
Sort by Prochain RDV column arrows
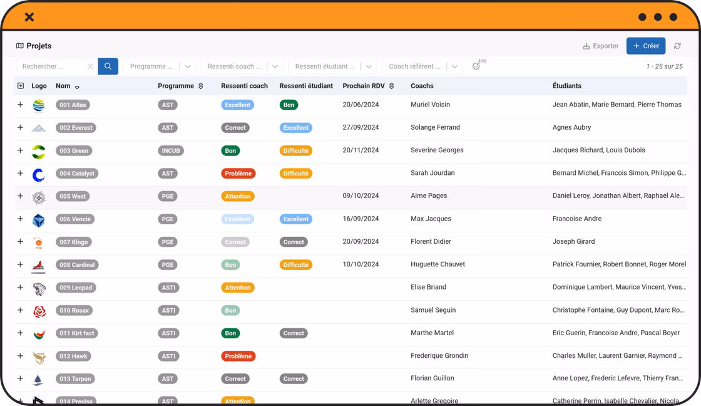pos(392,86)
